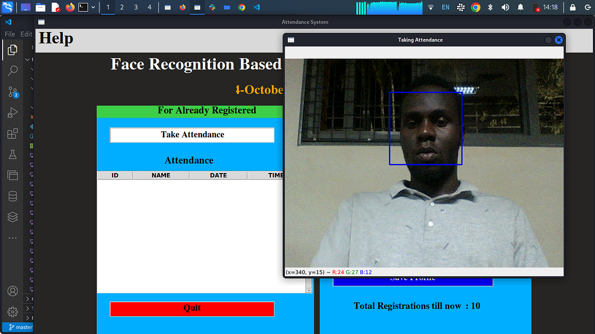The width and height of the screenshot is (595, 334).
Task: Select the Run and Debug icon
Action: click(x=12, y=112)
